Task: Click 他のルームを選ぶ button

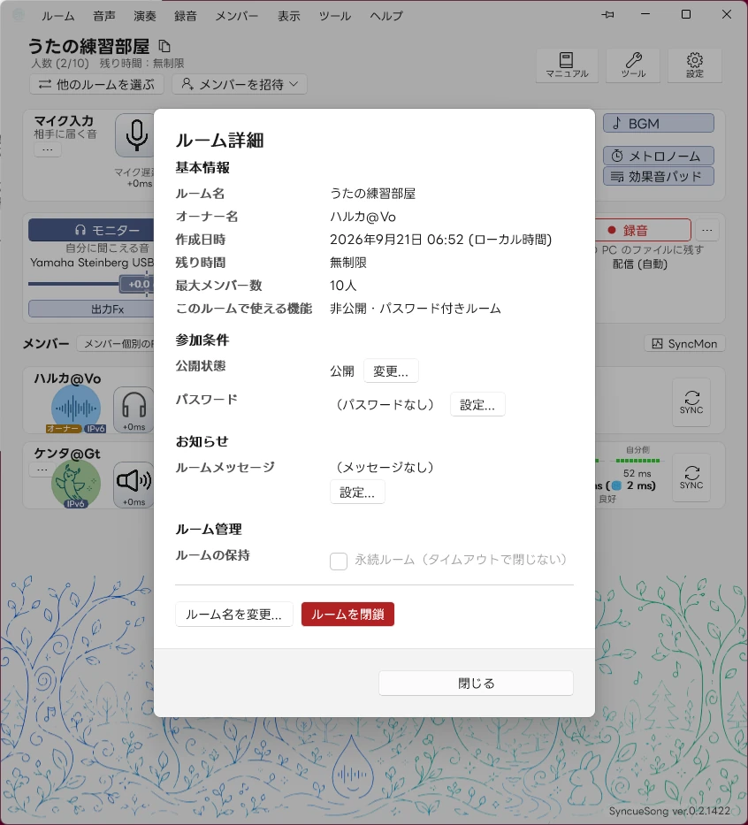Action: [96, 84]
